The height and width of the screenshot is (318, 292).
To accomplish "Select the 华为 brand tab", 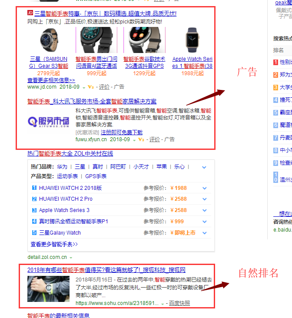I will point(62,167).
